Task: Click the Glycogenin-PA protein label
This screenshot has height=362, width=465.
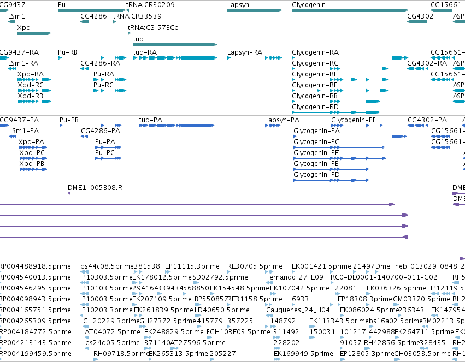Action: [x=317, y=131]
